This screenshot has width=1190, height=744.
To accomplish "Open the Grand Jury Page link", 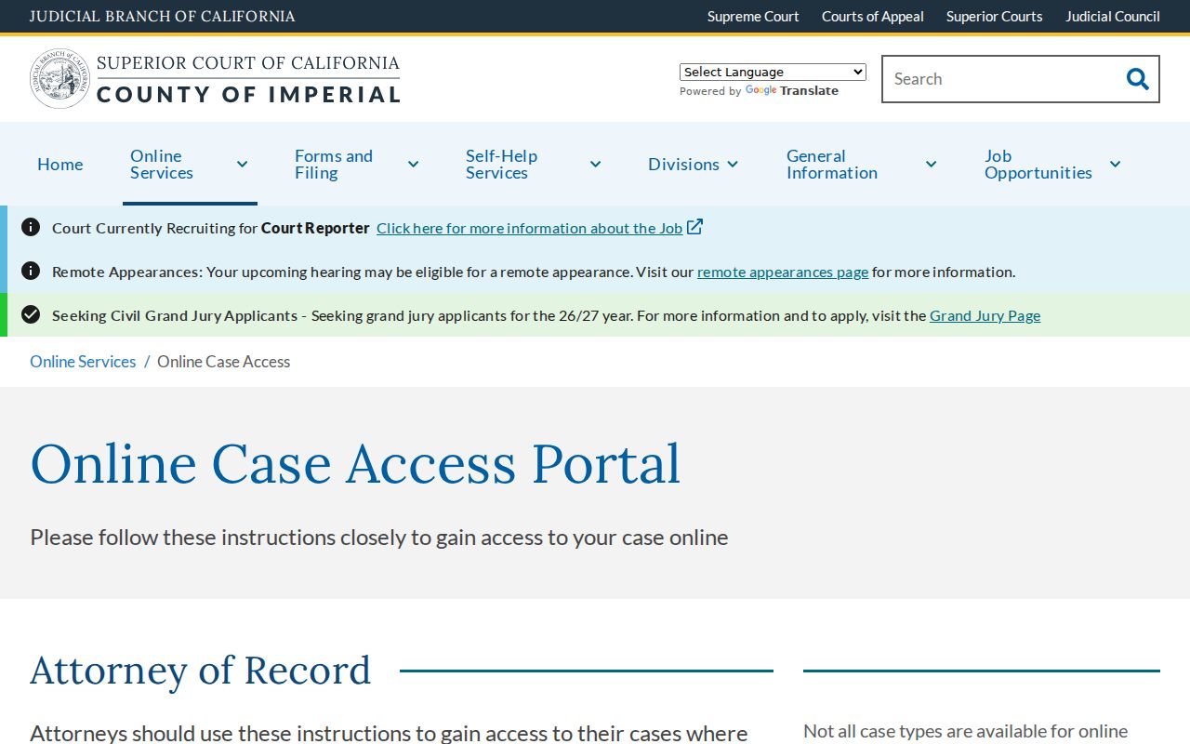I will [x=985, y=315].
